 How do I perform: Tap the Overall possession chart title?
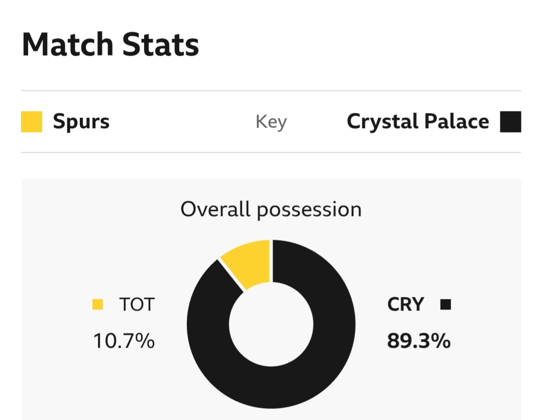pyautogui.click(x=271, y=209)
